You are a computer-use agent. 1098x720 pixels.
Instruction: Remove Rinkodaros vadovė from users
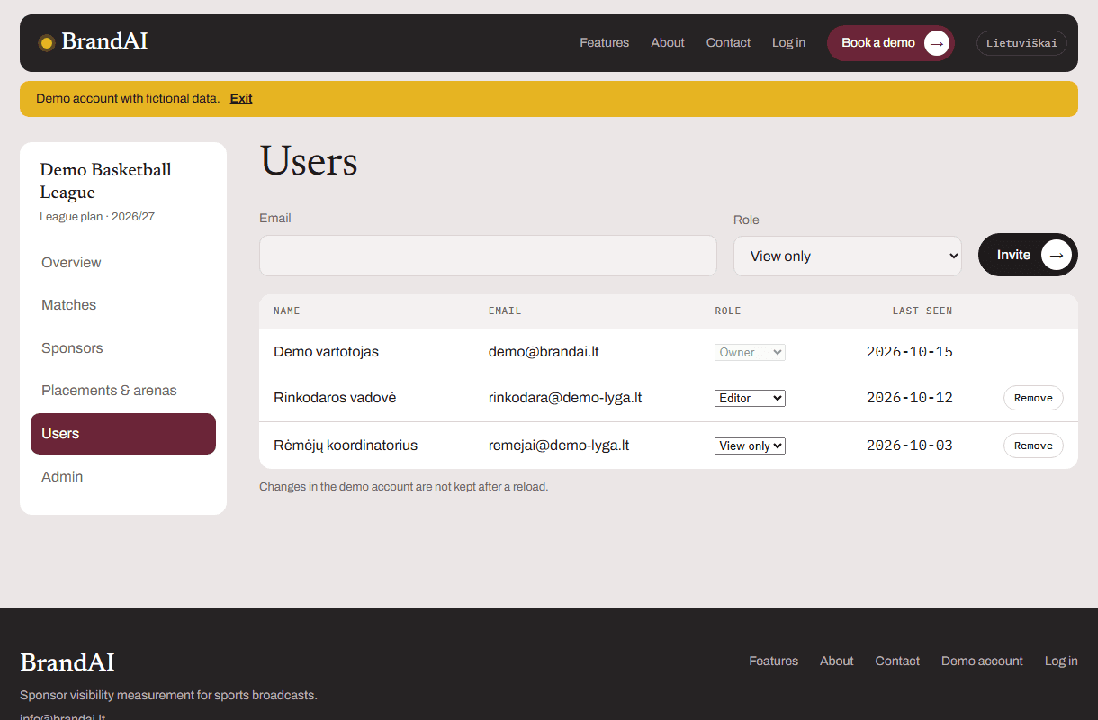coord(1033,398)
